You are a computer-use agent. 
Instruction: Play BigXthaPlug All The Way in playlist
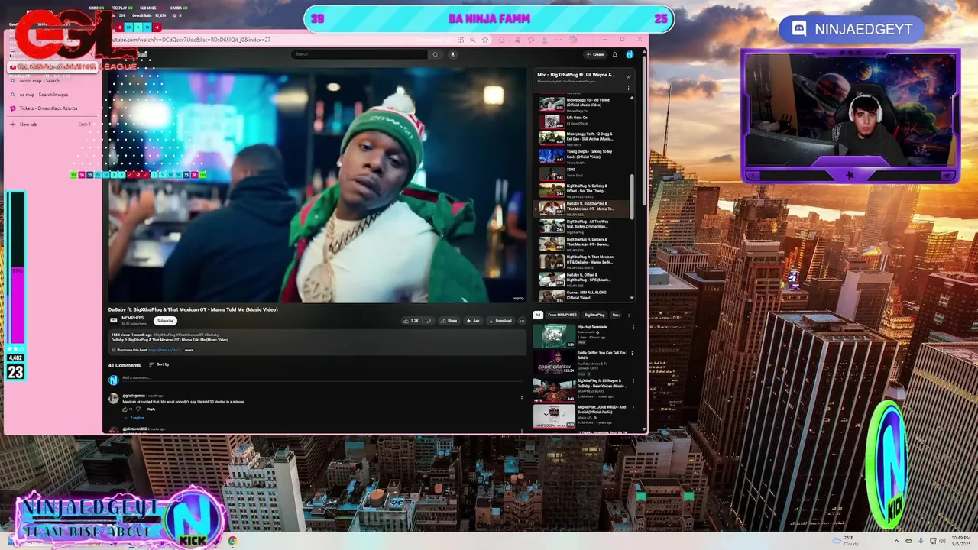tap(585, 226)
